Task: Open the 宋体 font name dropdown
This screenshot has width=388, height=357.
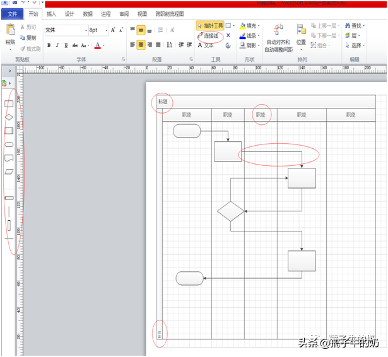Action: pyautogui.click(x=86, y=30)
